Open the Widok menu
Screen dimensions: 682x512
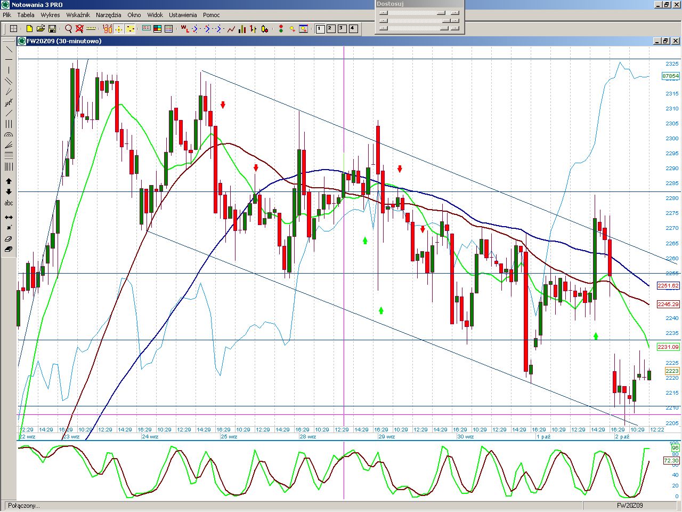[155, 15]
